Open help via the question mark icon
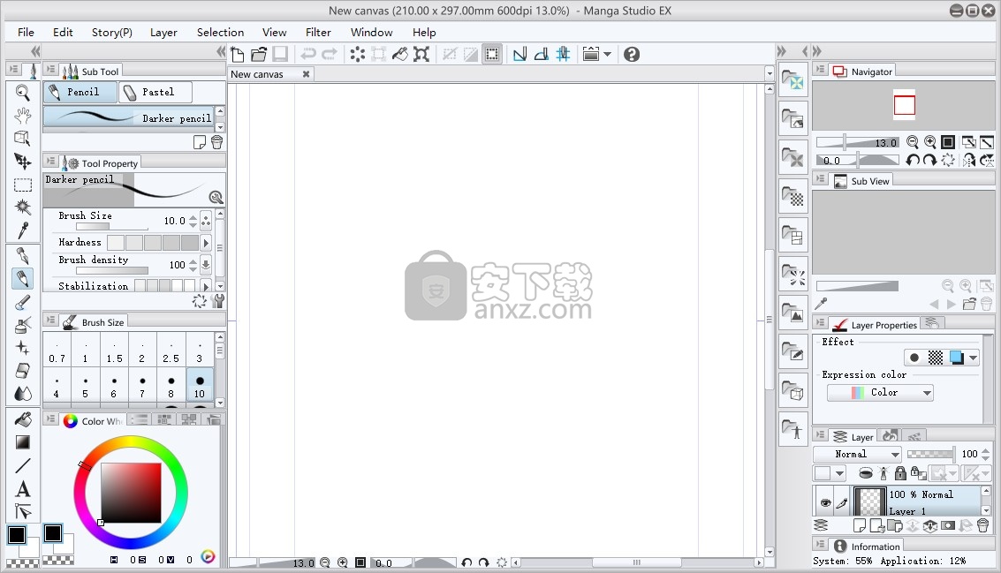This screenshot has height=573, width=1001. (x=632, y=54)
